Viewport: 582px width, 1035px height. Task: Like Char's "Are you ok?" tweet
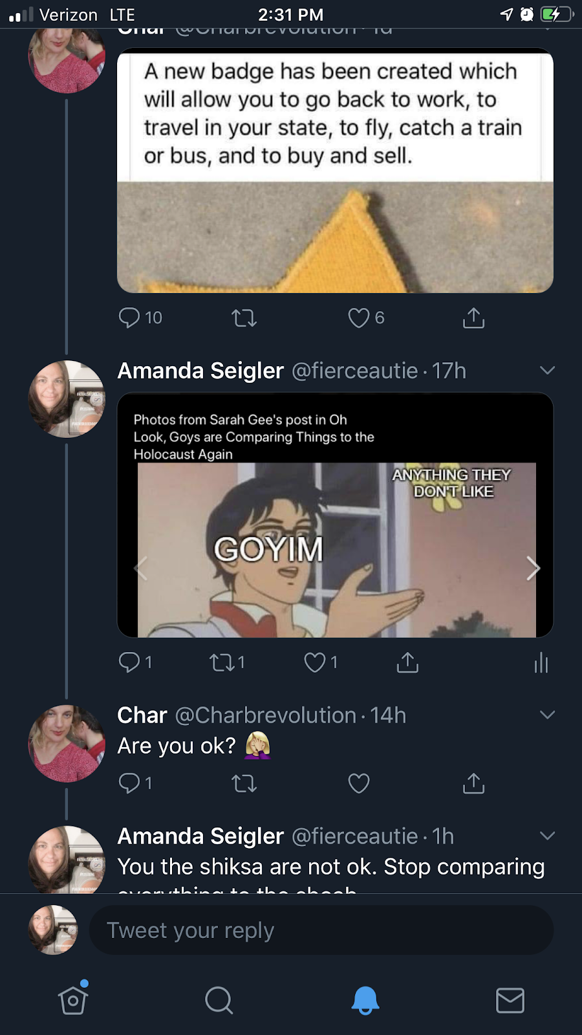tap(359, 783)
